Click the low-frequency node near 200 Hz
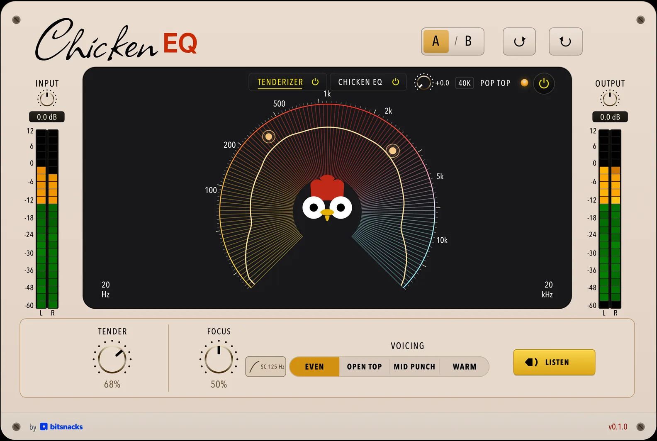This screenshot has height=441, width=657. (269, 136)
